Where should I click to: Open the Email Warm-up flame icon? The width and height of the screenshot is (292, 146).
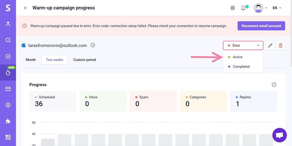point(8,73)
